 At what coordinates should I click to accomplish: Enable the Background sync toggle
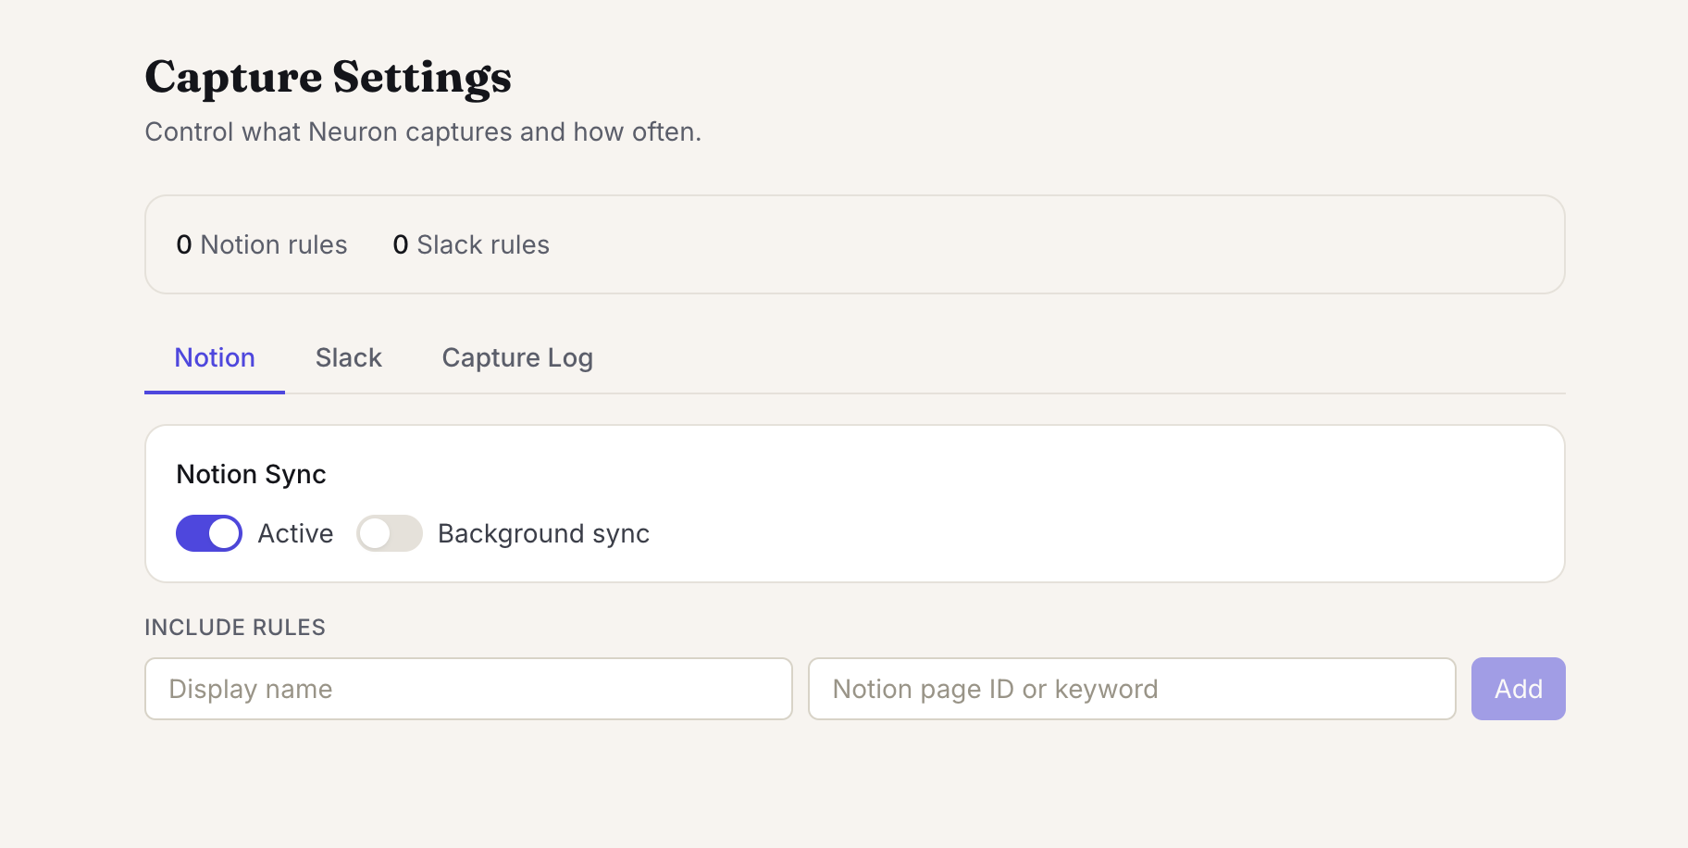tap(390, 533)
